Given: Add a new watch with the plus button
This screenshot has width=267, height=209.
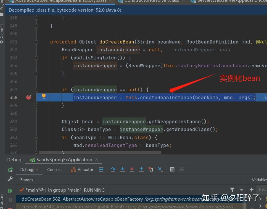Looking at the screenshot, I should [x=251, y=190].
